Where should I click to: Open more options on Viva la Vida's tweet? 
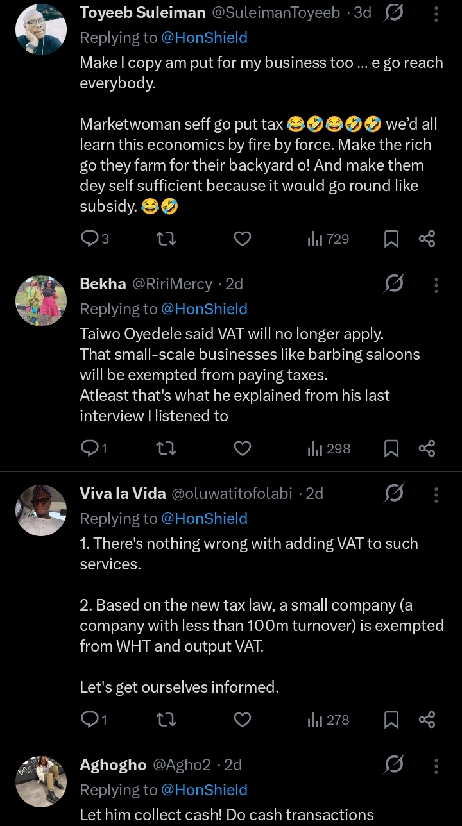click(x=436, y=494)
